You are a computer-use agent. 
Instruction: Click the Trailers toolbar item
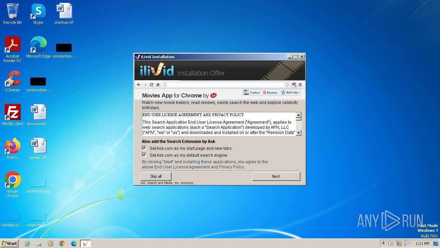pos(252,92)
